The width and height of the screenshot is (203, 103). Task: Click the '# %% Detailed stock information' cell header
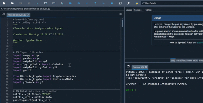coord(35,91)
